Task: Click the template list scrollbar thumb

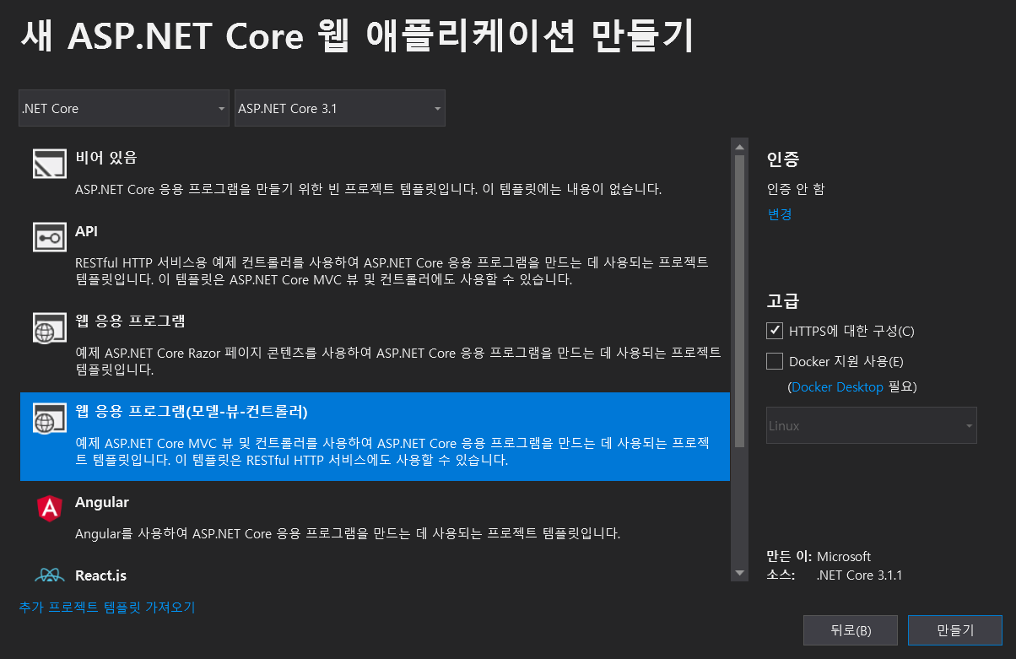Action: tap(740, 300)
